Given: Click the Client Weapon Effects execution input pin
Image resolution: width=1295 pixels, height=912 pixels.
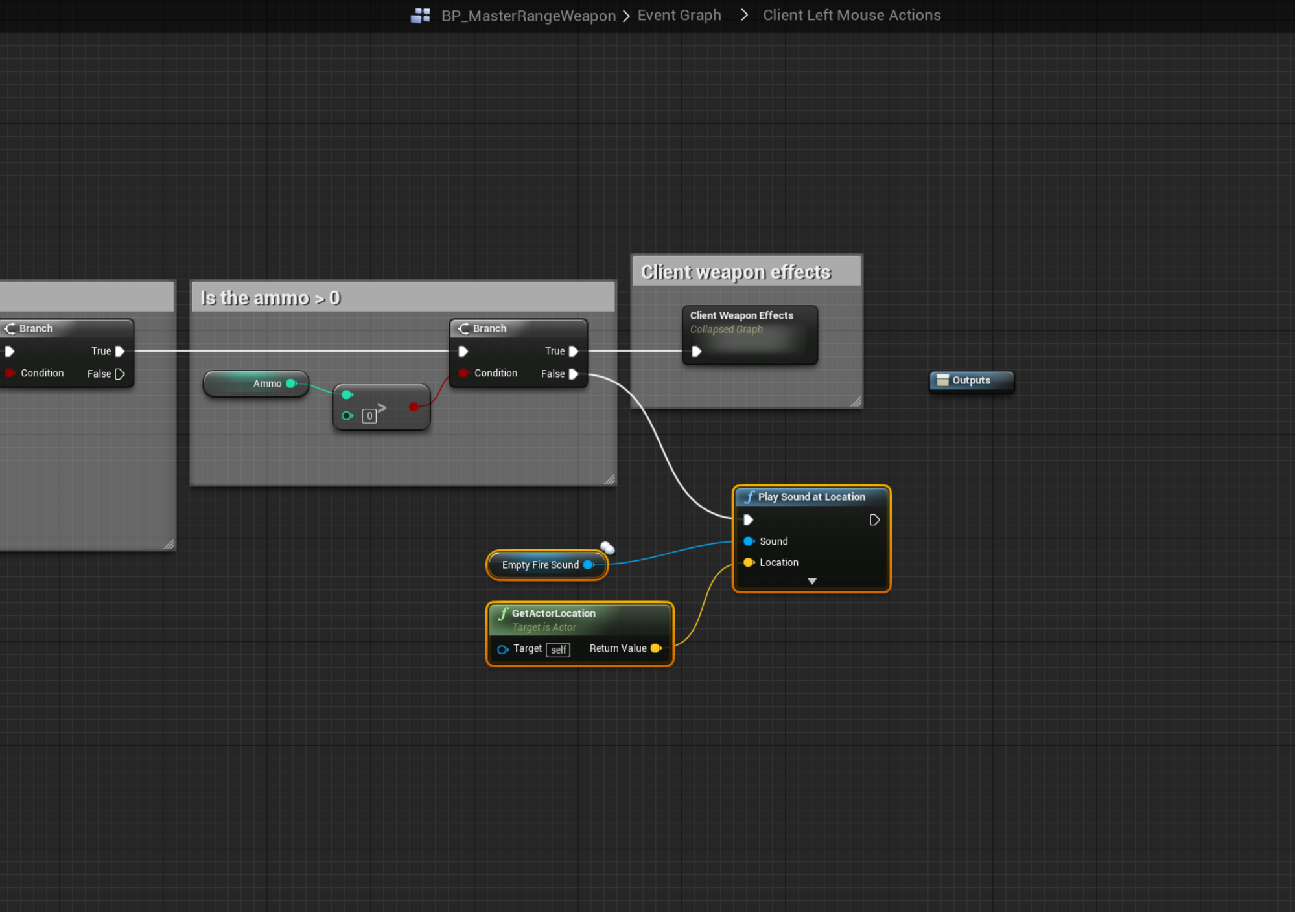Looking at the screenshot, I should [x=696, y=351].
